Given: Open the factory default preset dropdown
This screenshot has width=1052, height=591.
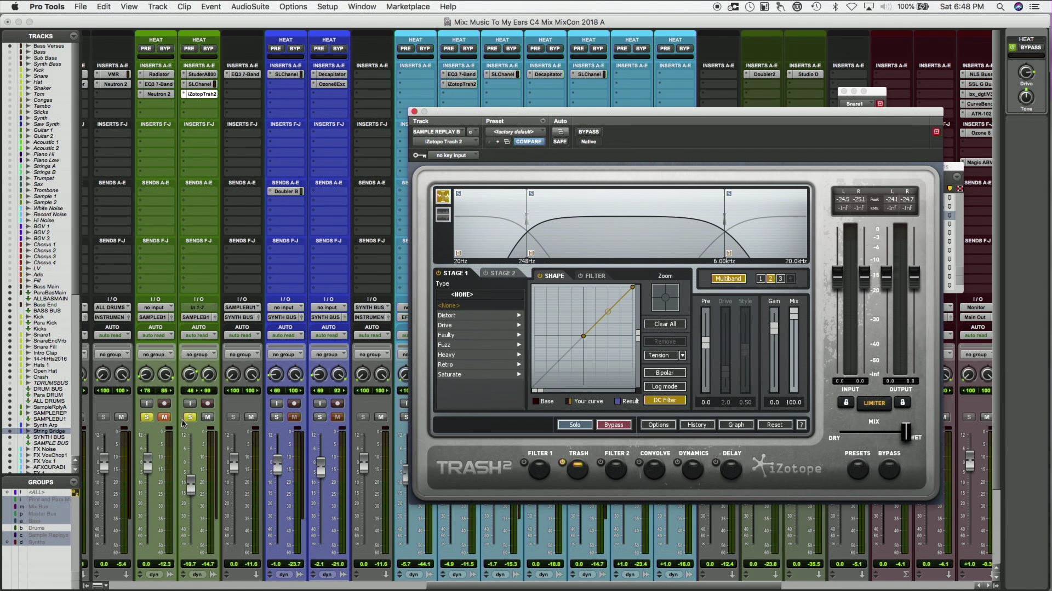Looking at the screenshot, I should pyautogui.click(x=515, y=131).
